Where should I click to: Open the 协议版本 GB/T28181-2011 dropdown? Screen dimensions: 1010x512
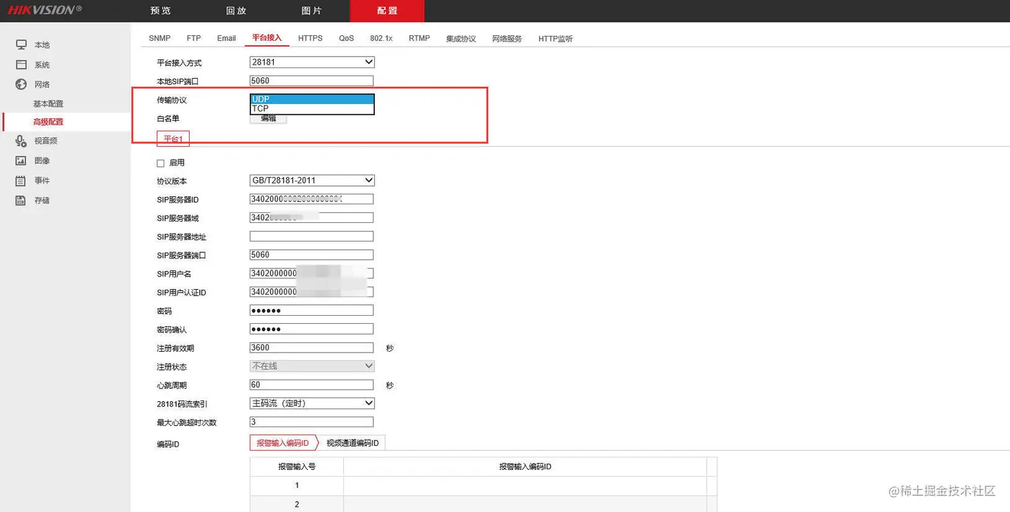click(312, 180)
